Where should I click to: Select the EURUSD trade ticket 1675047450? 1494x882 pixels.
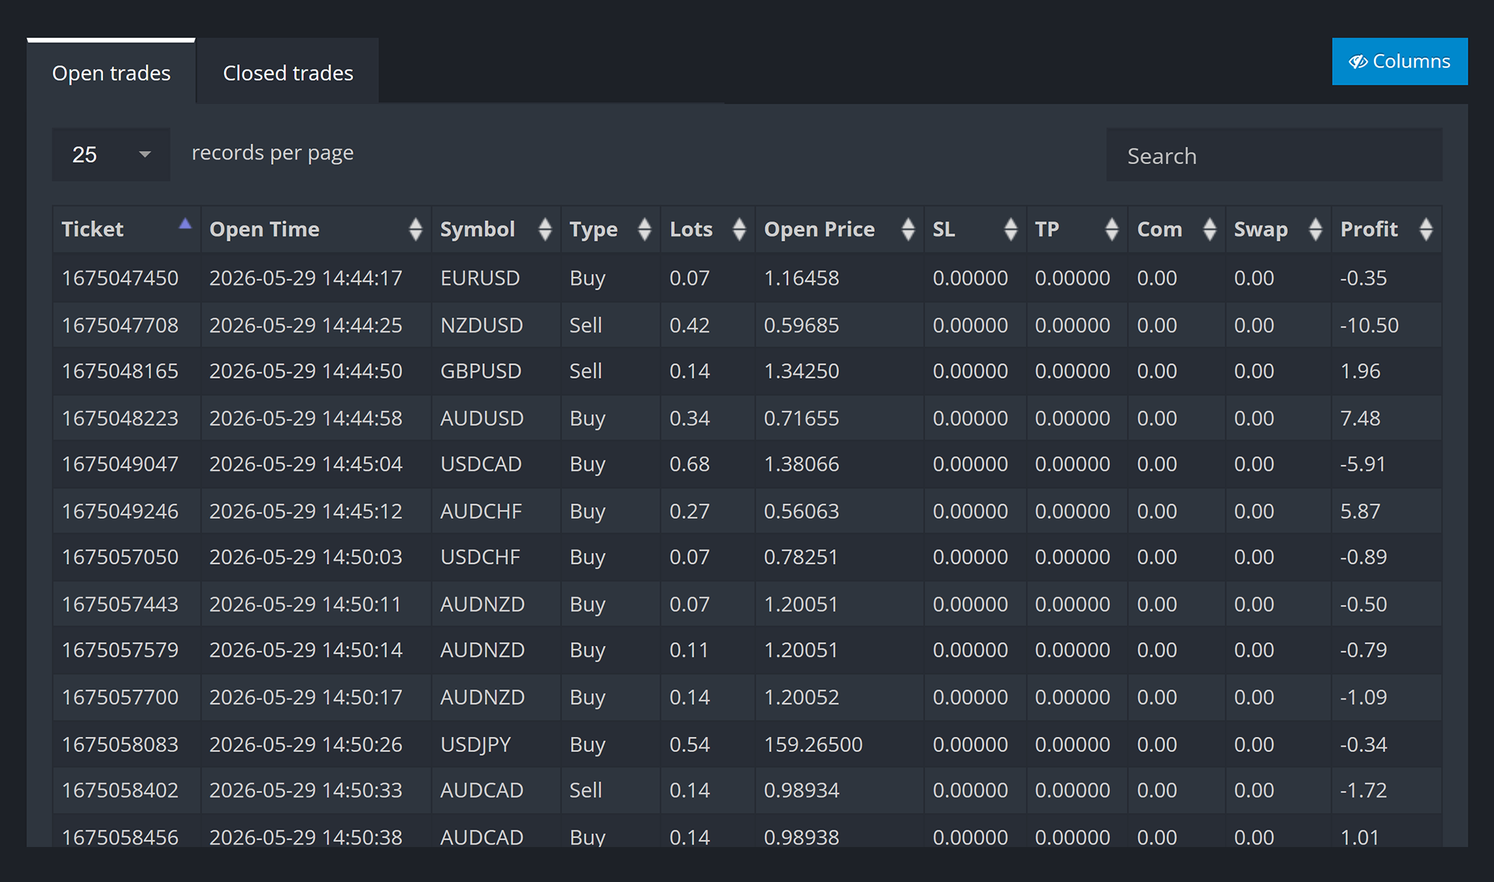tap(120, 278)
